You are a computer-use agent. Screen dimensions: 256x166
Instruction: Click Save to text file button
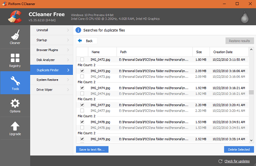[x=92, y=149]
